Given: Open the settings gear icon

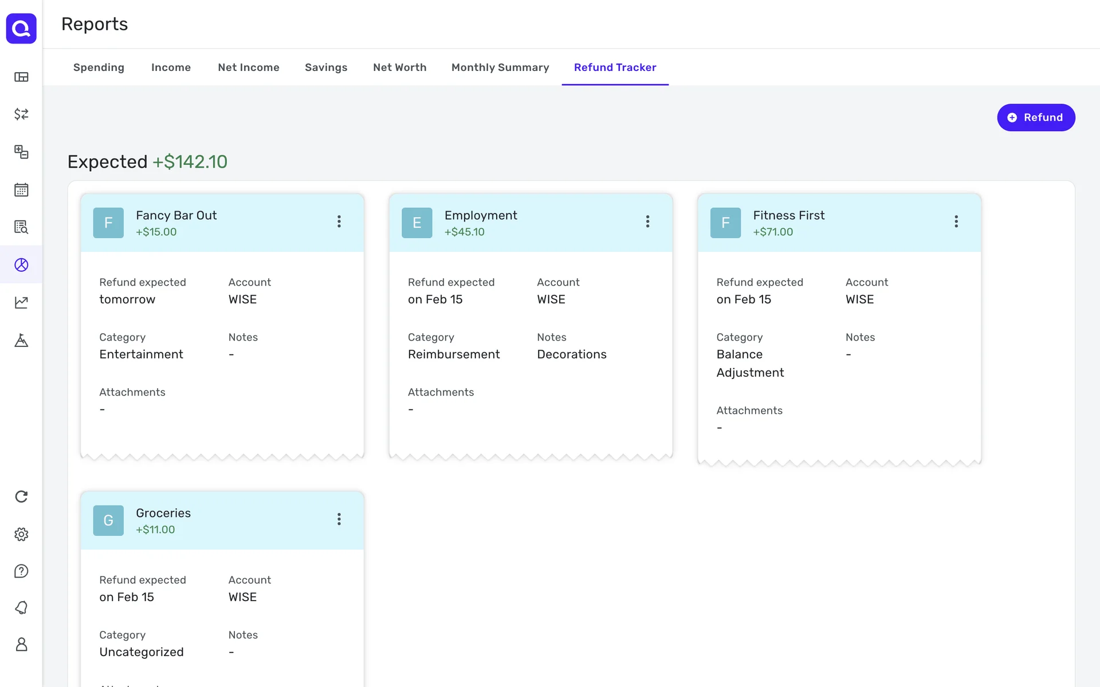Looking at the screenshot, I should point(21,534).
